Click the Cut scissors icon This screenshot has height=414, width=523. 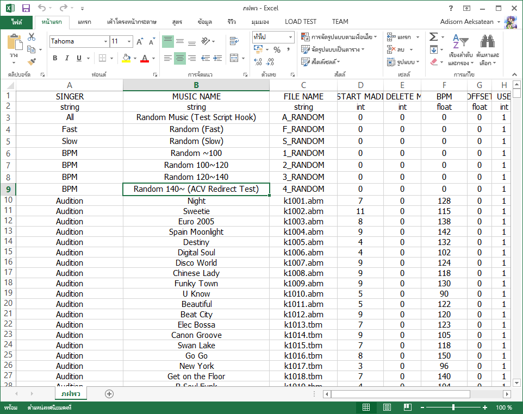click(32, 37)
